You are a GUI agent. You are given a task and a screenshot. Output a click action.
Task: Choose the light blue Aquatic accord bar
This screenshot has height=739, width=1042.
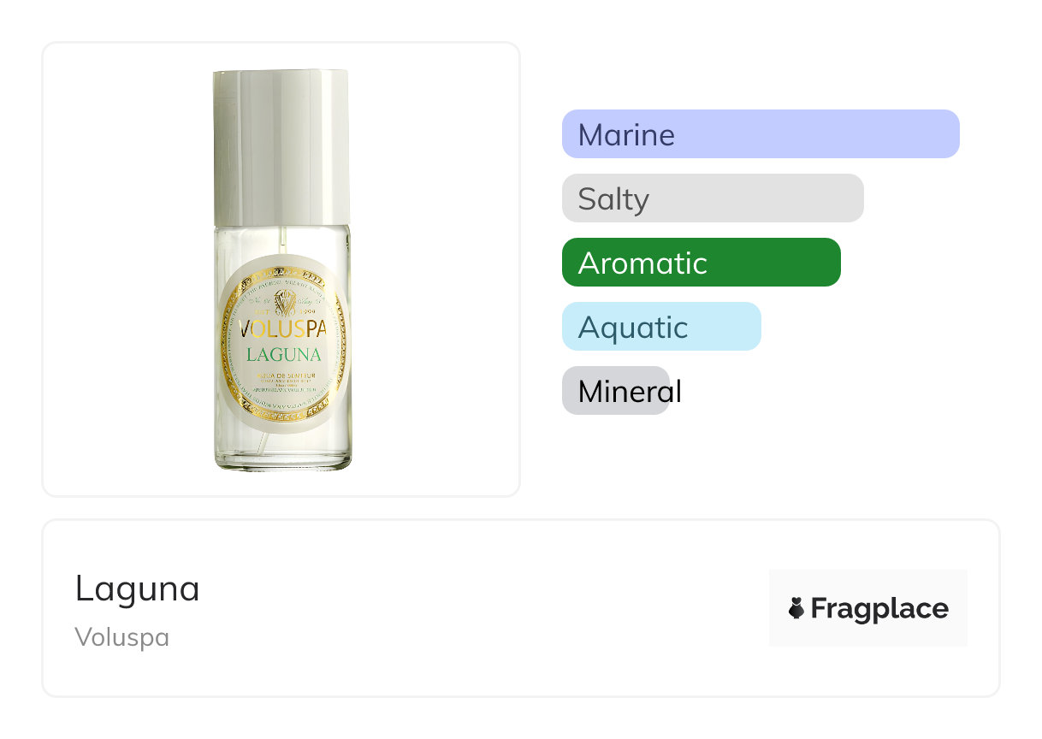(660, 327)
